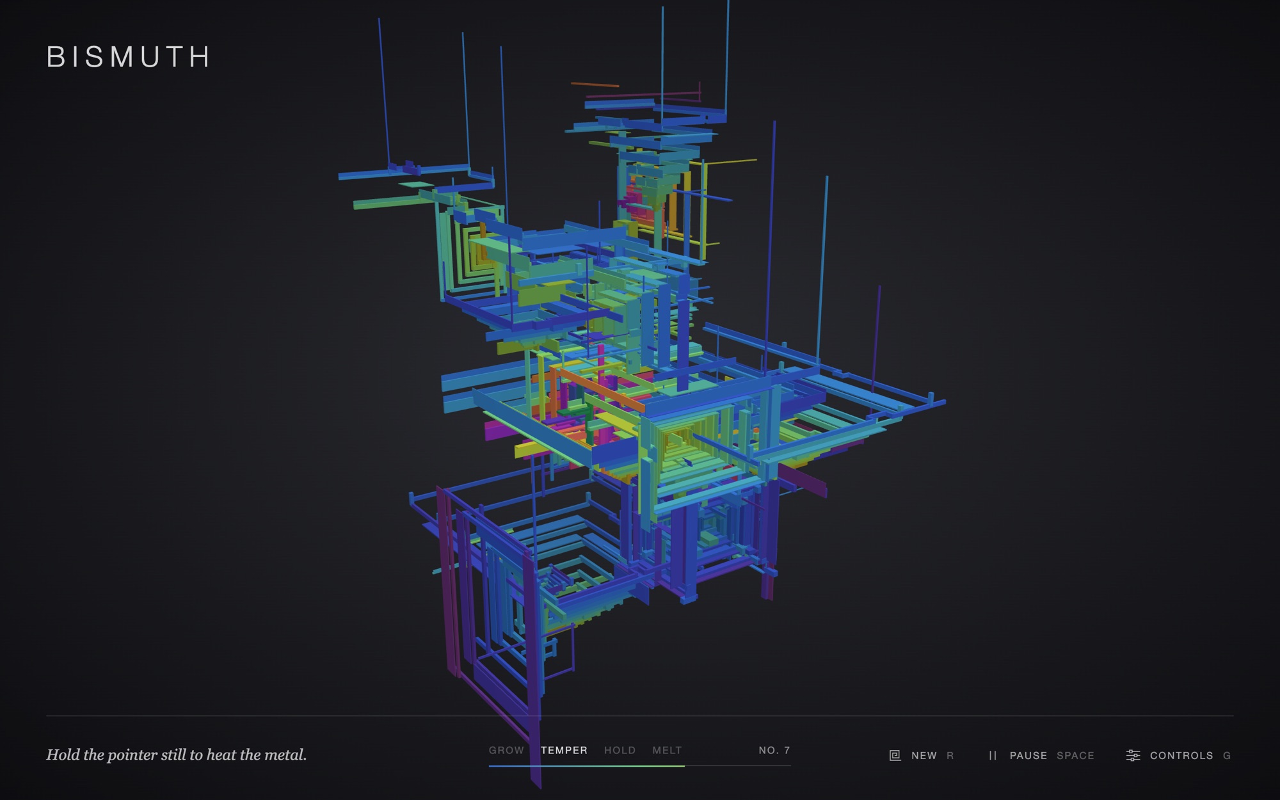Click the PAUSE button label
The image size is (1280, 800).
click(x=1028, y=756)
